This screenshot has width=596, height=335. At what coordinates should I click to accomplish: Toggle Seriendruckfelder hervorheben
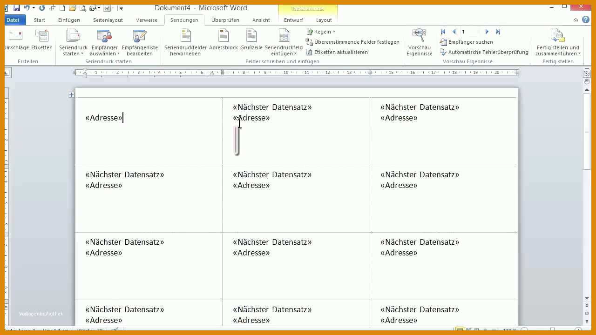click(x=185, y=42)
